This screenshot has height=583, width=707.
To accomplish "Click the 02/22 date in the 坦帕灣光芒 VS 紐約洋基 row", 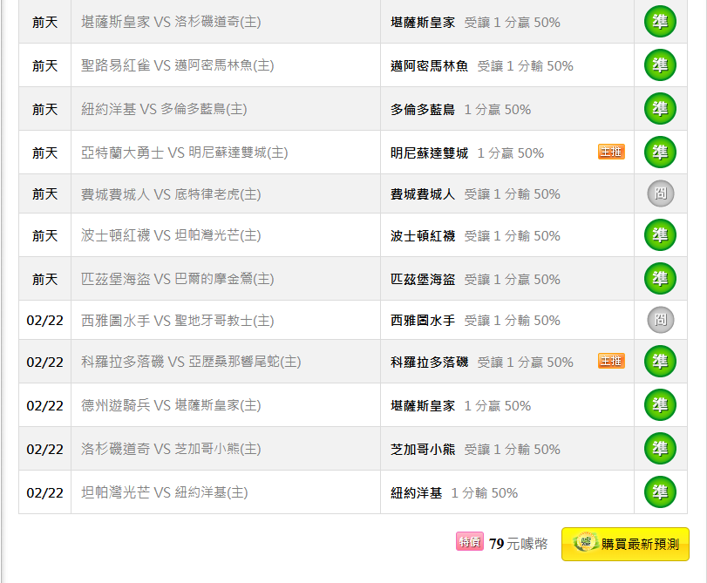I will tap(45, 492).
